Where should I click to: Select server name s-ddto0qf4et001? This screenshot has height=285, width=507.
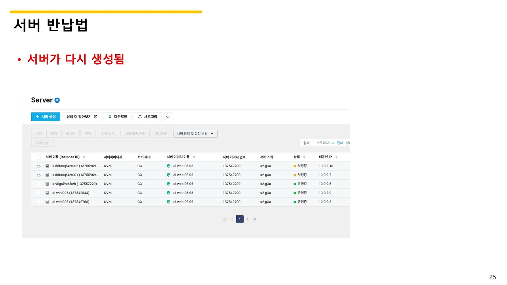[75, 175]
